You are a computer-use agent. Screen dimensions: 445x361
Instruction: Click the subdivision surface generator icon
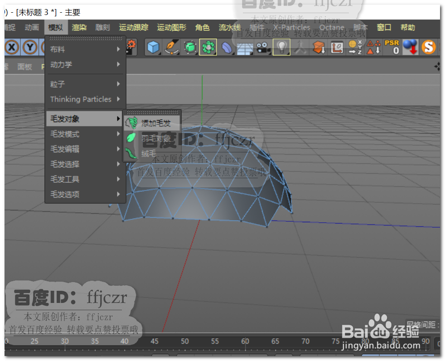pyautogui.click(x=190, y=48)
